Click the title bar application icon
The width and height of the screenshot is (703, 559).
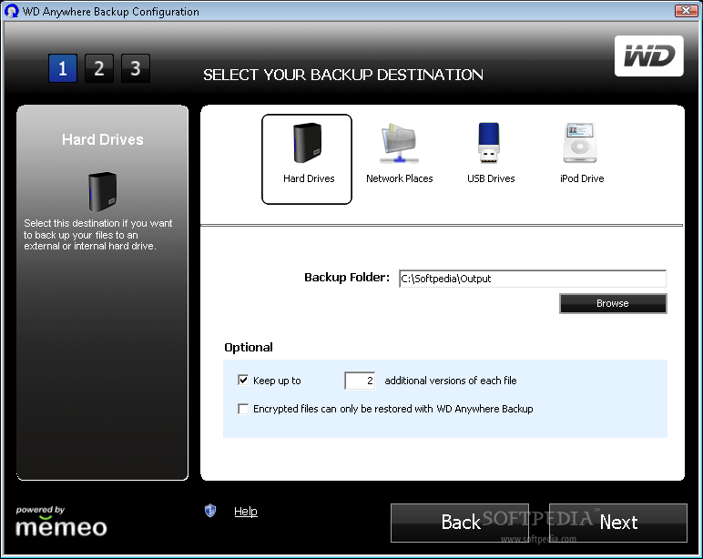12,11
